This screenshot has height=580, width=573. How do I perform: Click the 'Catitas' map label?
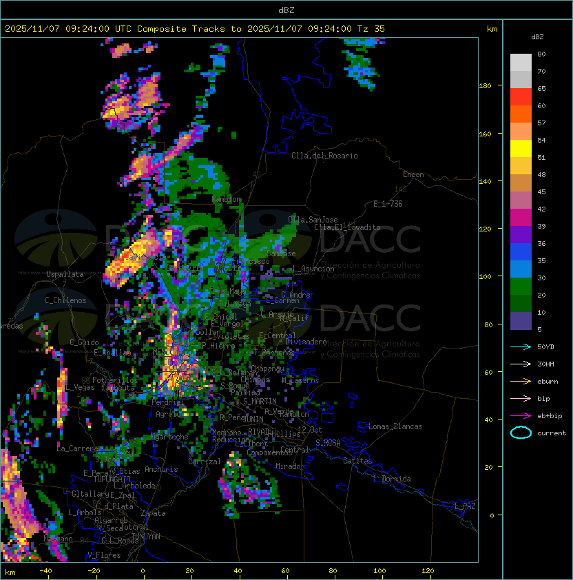pyautogui.click(x=357, y=461)
